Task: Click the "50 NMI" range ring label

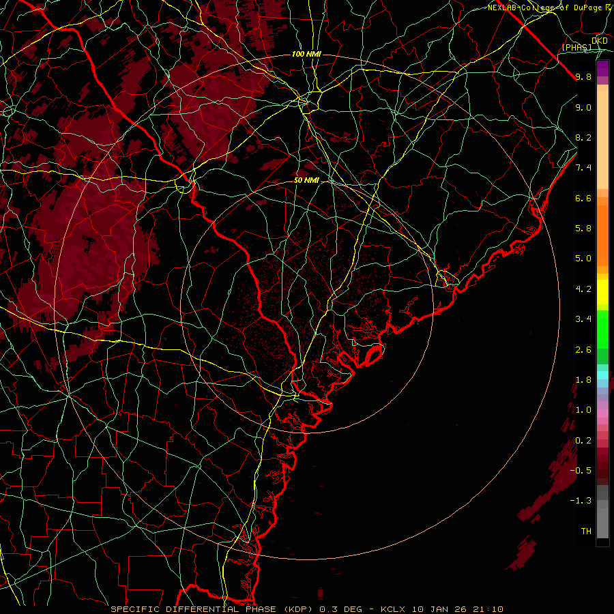Action: point(306,181)
